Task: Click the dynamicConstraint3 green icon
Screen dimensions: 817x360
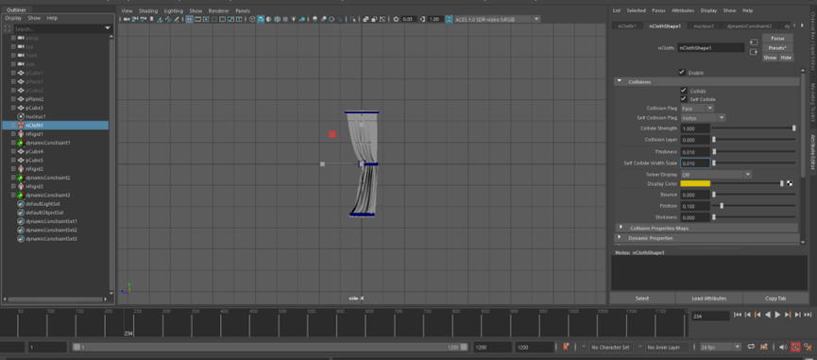Action: [22, 195]
